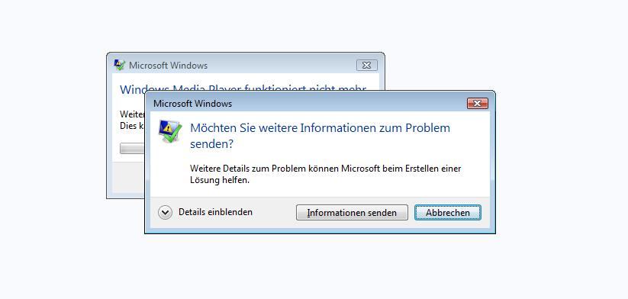Viewport: 628px width, 299px height.
Task: Expand details with the round chevron icon
Action: [x=165, y=213]
